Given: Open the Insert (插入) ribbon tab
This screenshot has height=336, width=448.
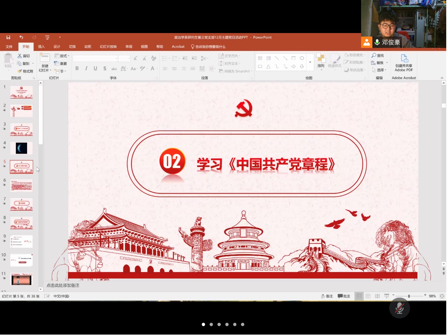Looking at the screenshot, I should (41, 47).
